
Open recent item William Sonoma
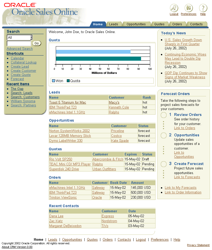pos(23,101)
